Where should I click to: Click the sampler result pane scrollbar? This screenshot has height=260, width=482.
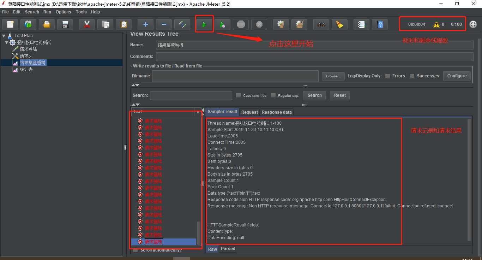[x=469, y=179]
